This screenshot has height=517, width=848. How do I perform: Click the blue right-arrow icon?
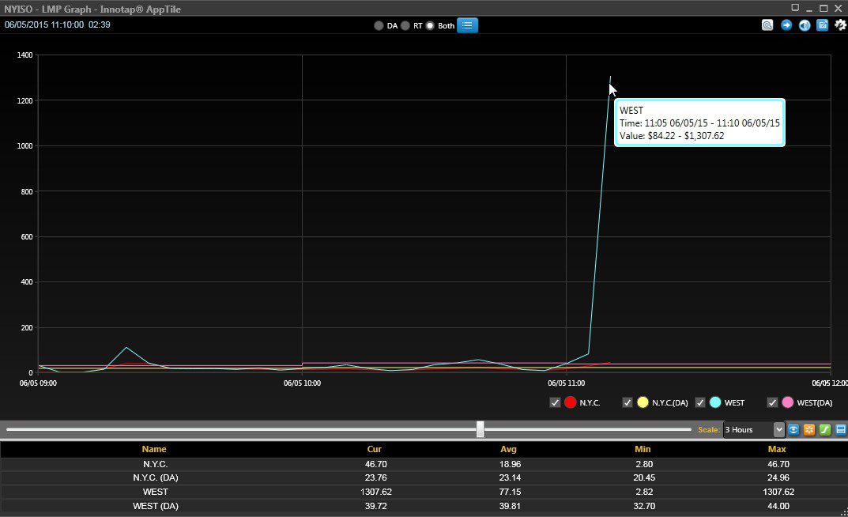coord(786,25)
